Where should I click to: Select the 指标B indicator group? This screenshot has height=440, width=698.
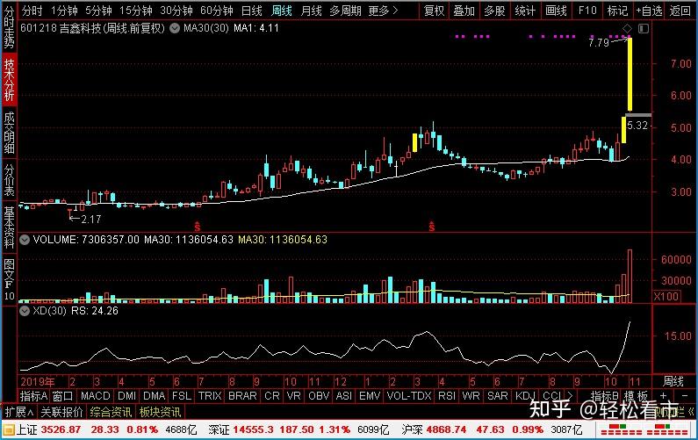click(605, 395)
